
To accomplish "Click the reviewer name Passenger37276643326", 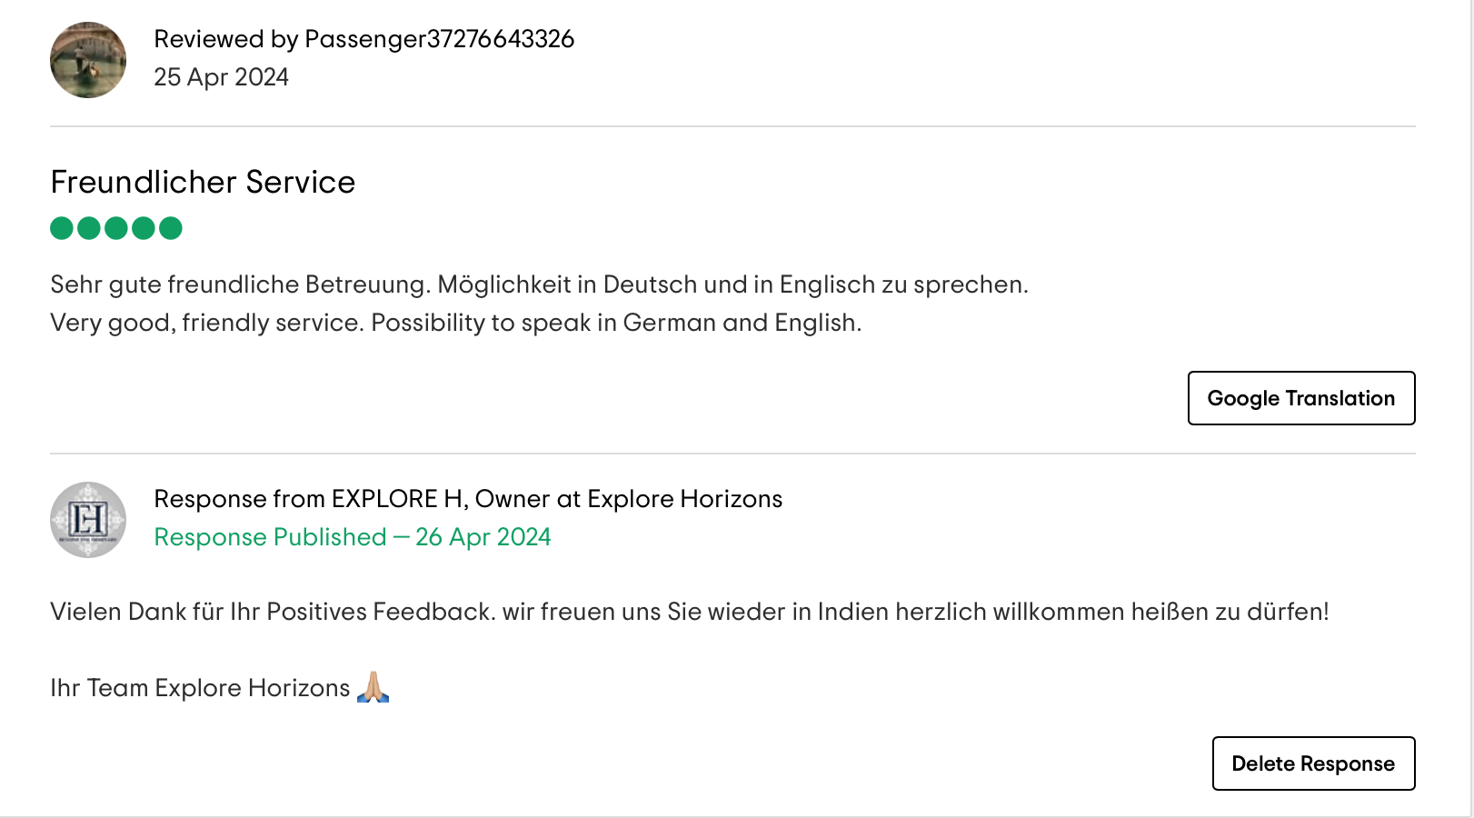I will click(x=439, y=39).
